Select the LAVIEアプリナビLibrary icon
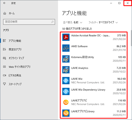This screenshot has width=132, height=120. 66,113
